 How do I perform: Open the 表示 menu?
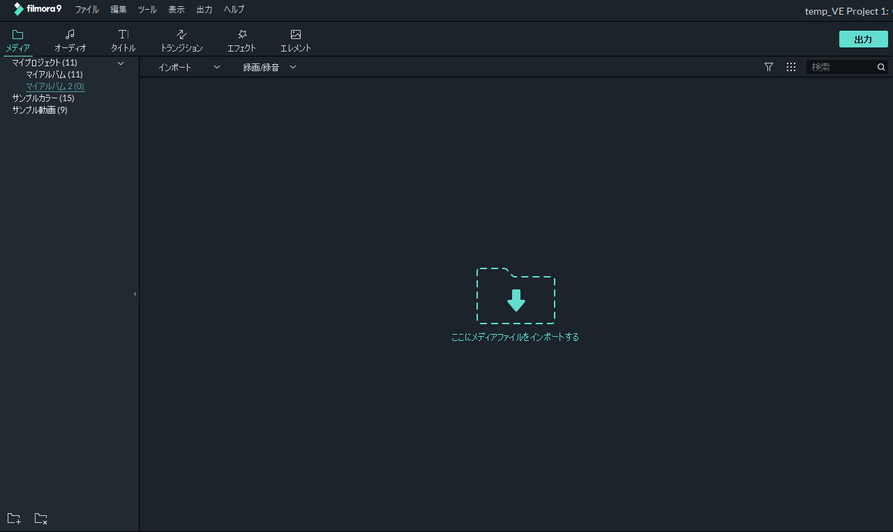[x=177, y=10]
